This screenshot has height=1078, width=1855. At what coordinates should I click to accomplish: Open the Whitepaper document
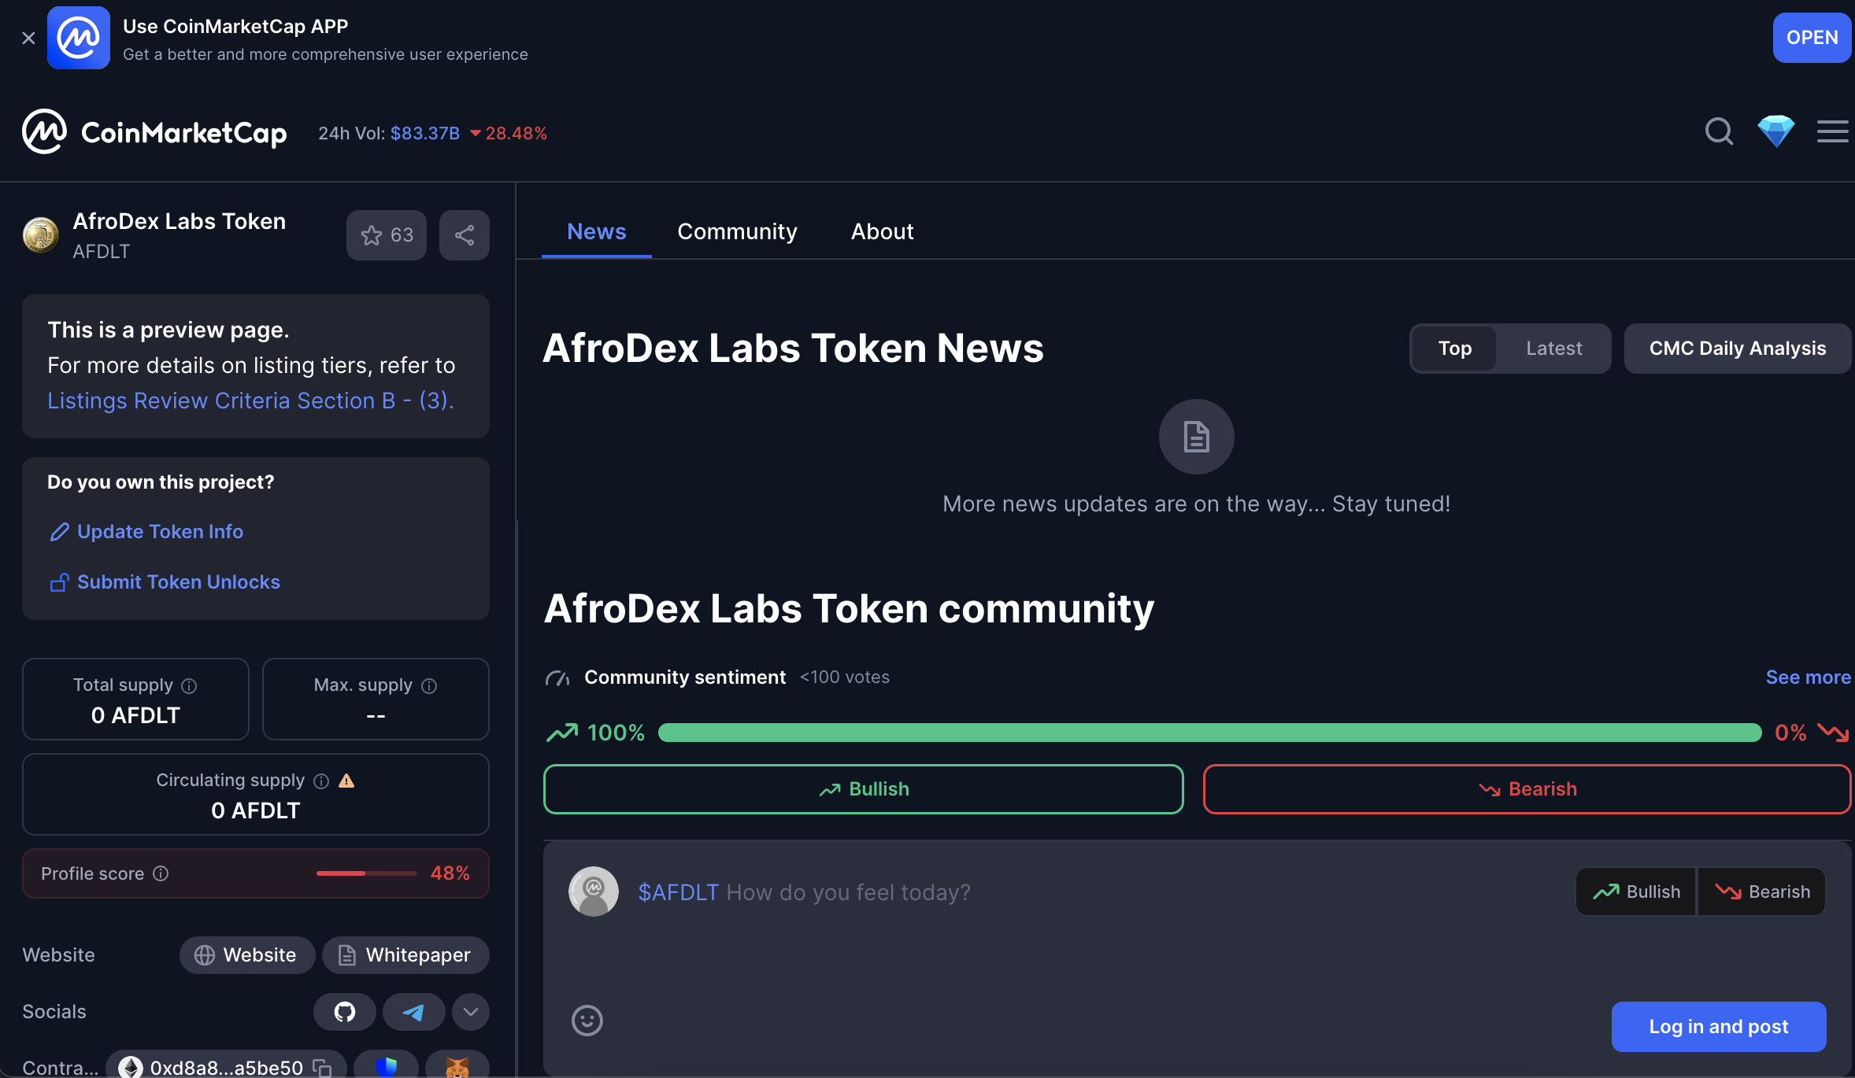coord(405,955)
